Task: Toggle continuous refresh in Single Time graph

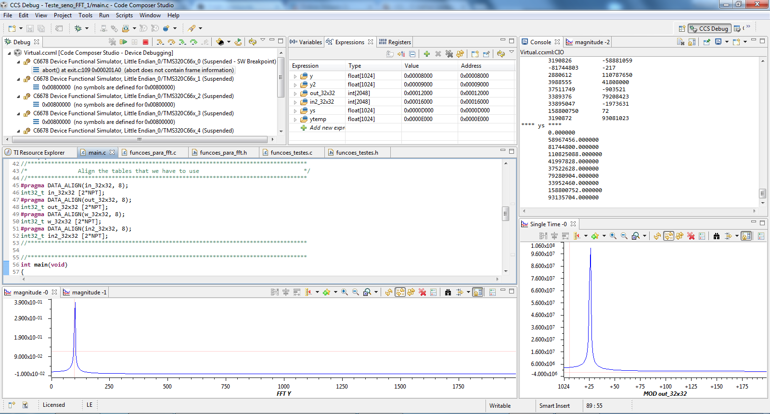Action: 668,236
